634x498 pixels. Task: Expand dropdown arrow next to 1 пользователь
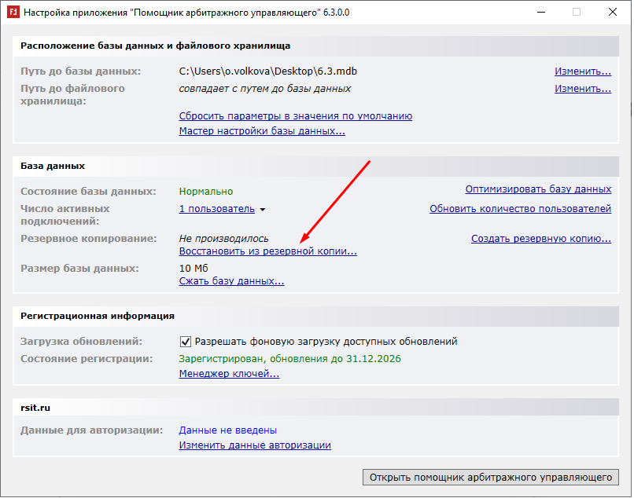[263, 210]
